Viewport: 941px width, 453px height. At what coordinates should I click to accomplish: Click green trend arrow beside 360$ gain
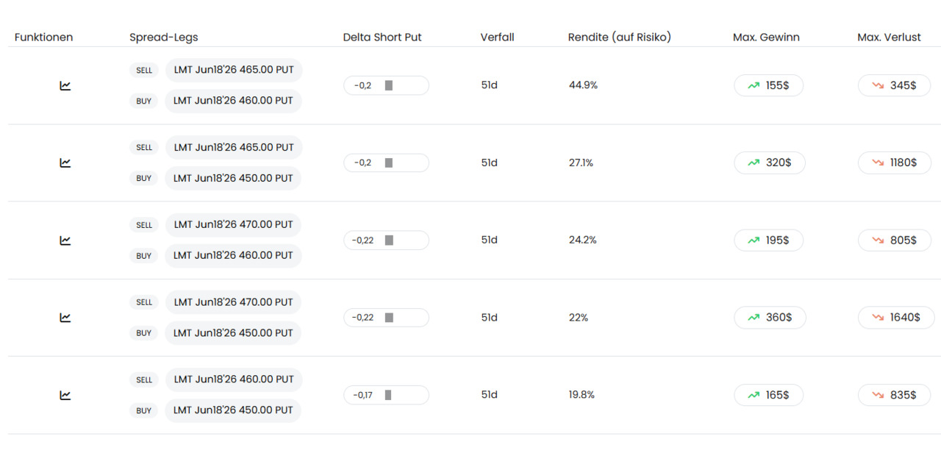[754, 318]
